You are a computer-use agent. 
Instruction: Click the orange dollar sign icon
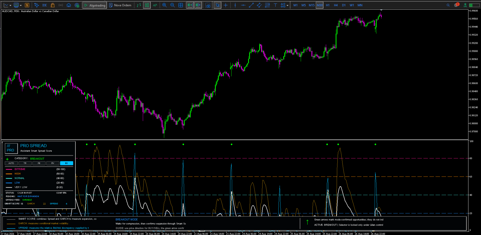tap(27, 5)
